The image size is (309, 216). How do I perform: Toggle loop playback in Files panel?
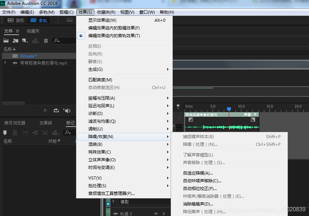[x=56, y=110]
